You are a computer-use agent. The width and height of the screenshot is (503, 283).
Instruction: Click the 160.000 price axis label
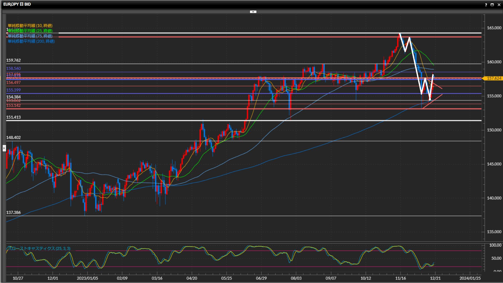pyautogui.click(x=494, y=62)
